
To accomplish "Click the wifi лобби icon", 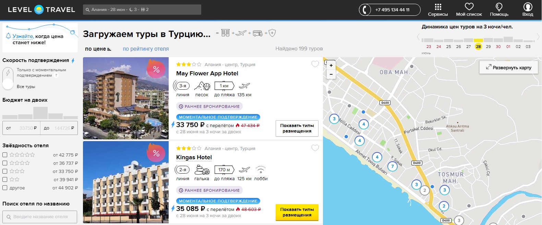I will tap(261, 170).
